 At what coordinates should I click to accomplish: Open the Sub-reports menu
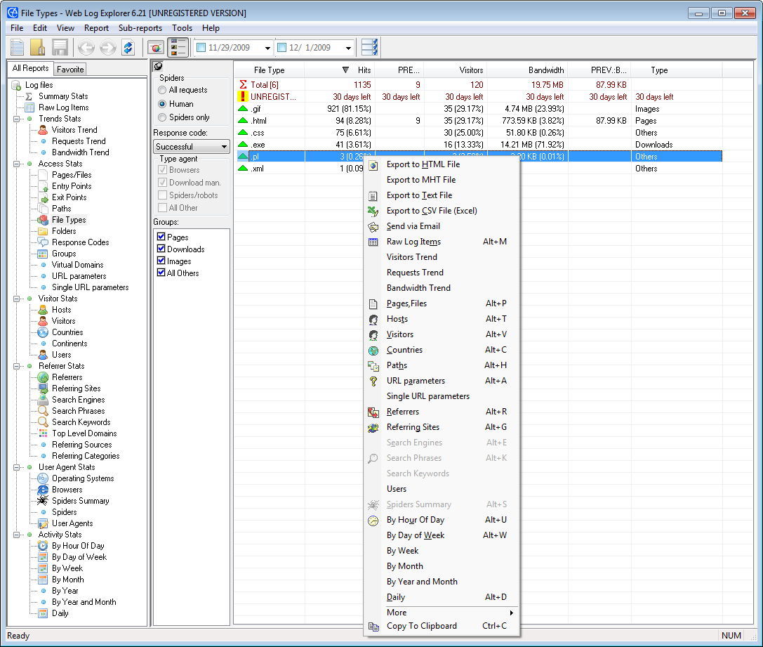pyautogui.click(x=140, y=28)
